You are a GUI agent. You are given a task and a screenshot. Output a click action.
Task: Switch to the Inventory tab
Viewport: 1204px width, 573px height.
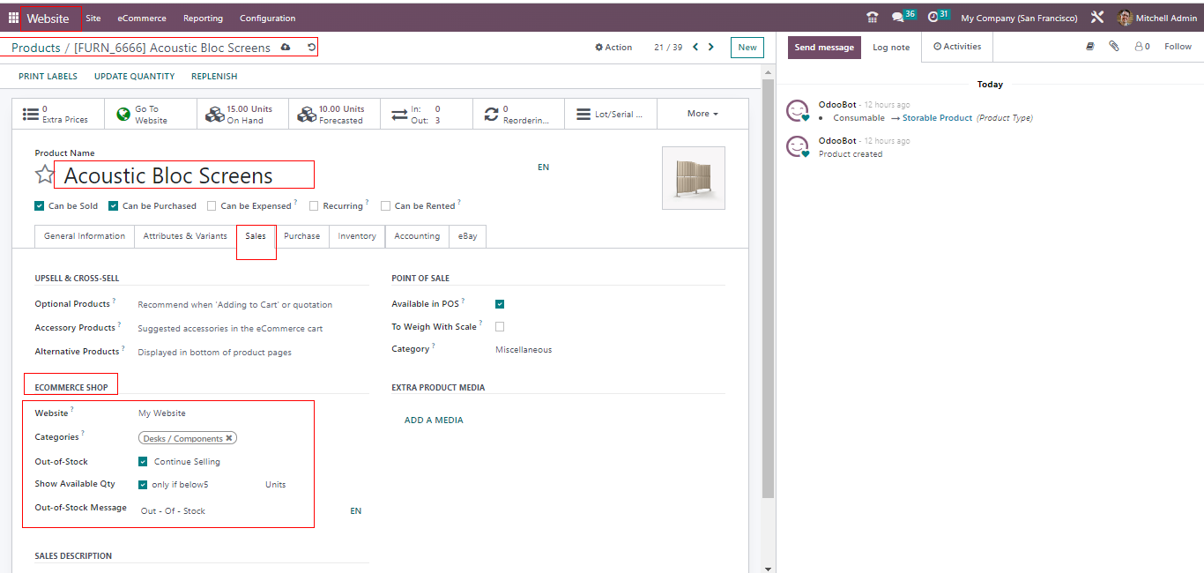357,236
